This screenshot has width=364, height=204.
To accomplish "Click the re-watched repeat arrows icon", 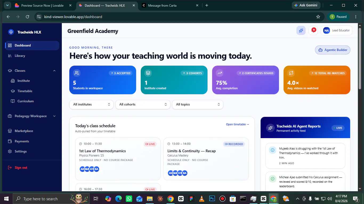I will point(291,73).
